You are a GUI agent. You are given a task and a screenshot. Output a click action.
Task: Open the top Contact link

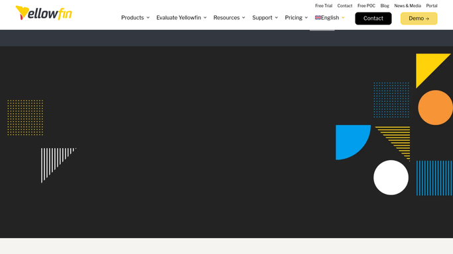tap(345, 6)
